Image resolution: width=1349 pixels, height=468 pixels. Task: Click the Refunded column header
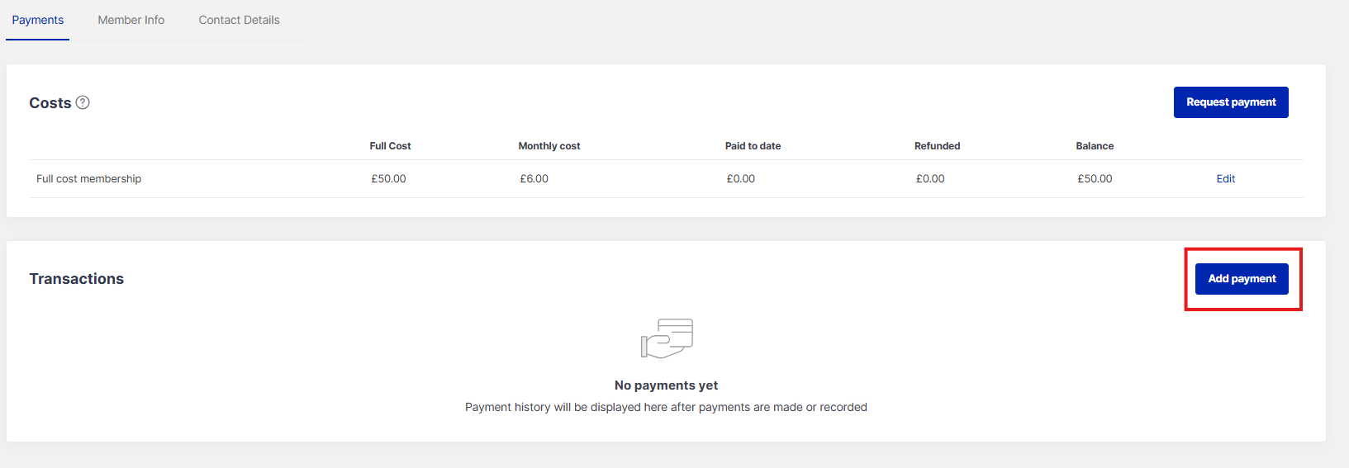coord(937,146)
